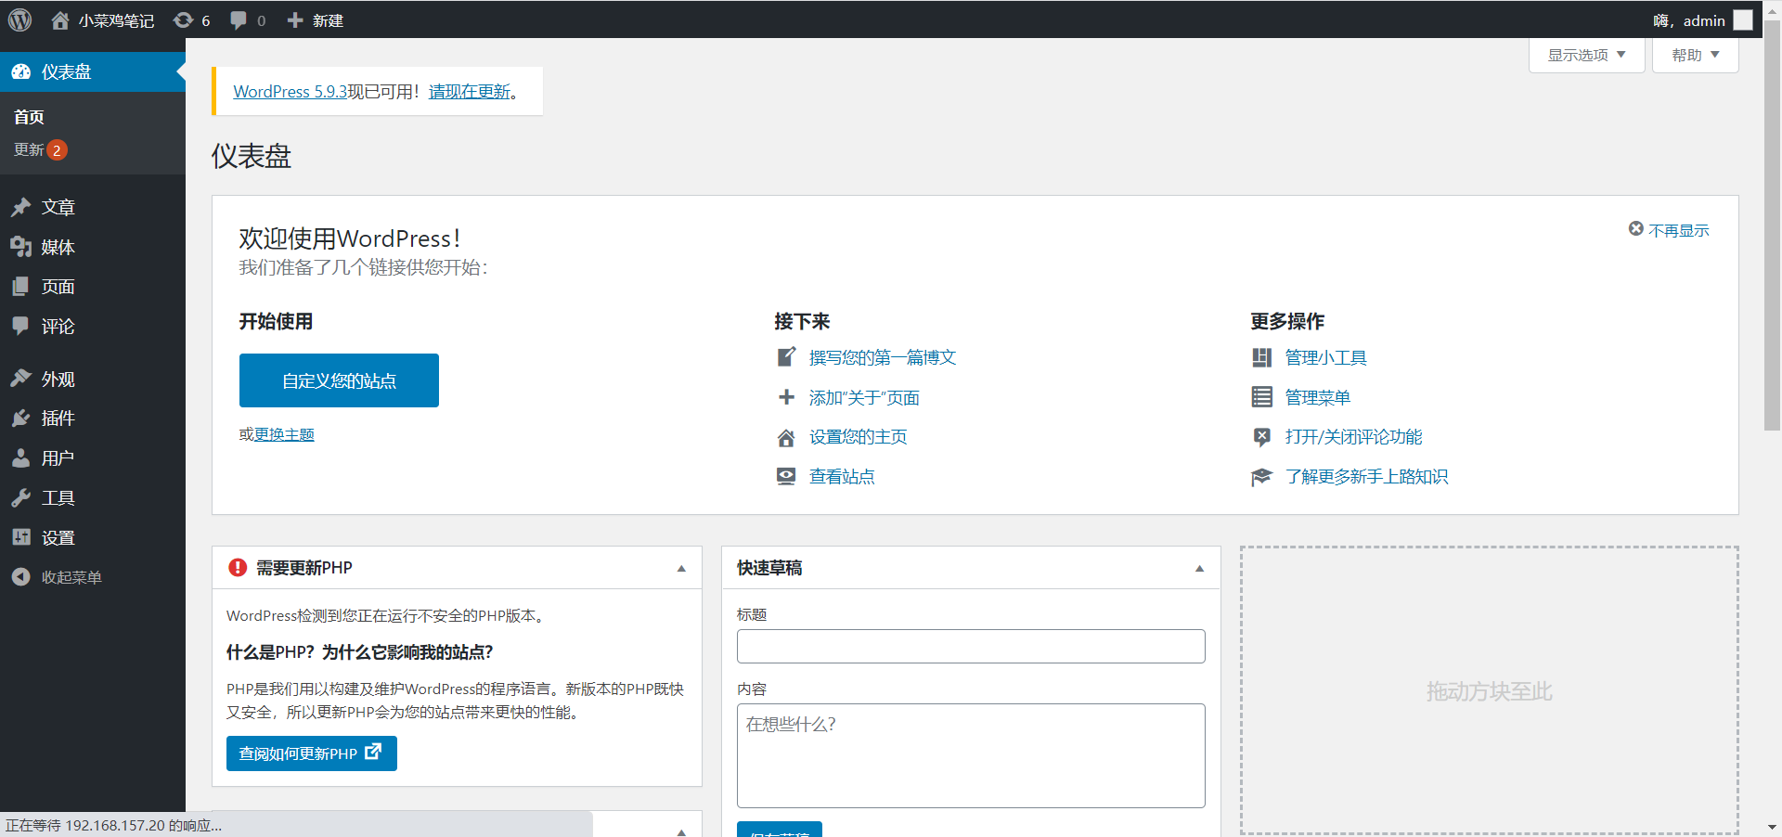Click the 外观 paintbrush icon
This screenshot has height=837, width=1782.
[21, 379]
